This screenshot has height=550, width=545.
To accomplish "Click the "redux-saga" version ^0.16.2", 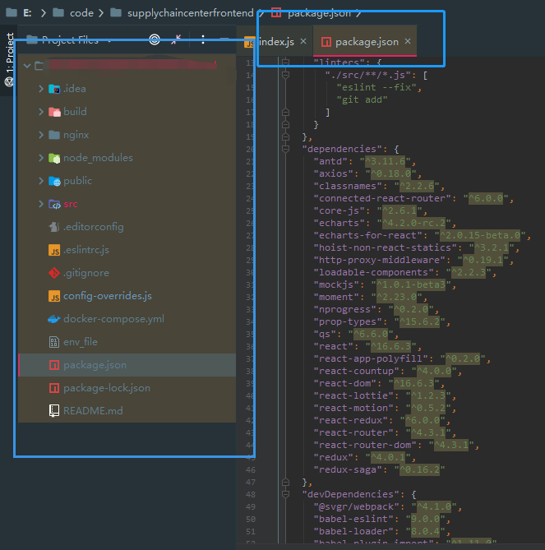I will [419, 469].
